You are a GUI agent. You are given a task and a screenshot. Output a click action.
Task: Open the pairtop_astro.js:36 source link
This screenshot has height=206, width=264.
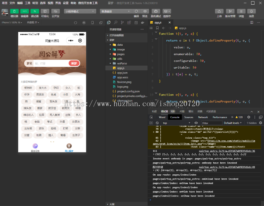227,151
